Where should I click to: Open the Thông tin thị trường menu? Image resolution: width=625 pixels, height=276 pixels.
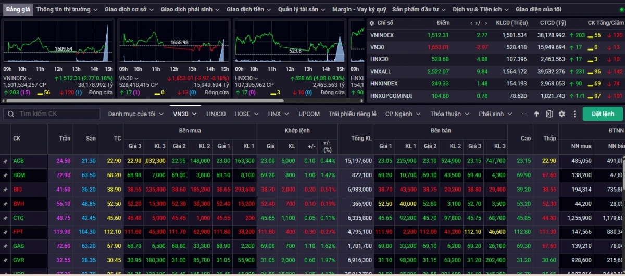point(67,9)
